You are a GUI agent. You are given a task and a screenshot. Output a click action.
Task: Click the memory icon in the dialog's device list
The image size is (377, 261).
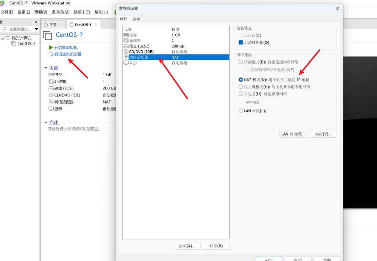click(x=126, y=35)
